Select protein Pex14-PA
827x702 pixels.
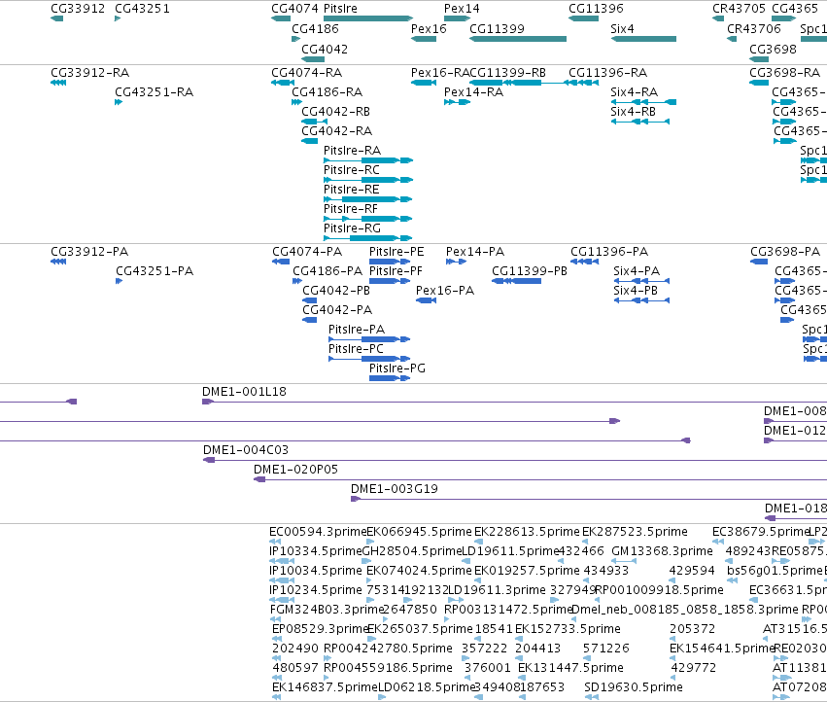(x=456, y=262)
